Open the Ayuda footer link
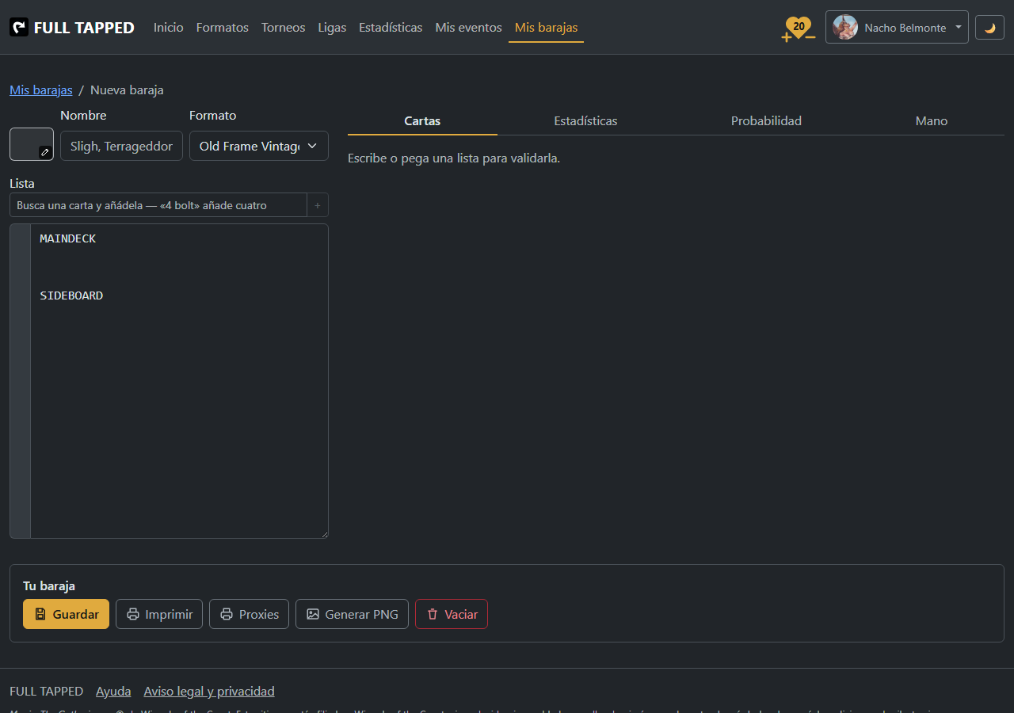Viewport: 1014px width, 713px height. [x=113, y=692]
